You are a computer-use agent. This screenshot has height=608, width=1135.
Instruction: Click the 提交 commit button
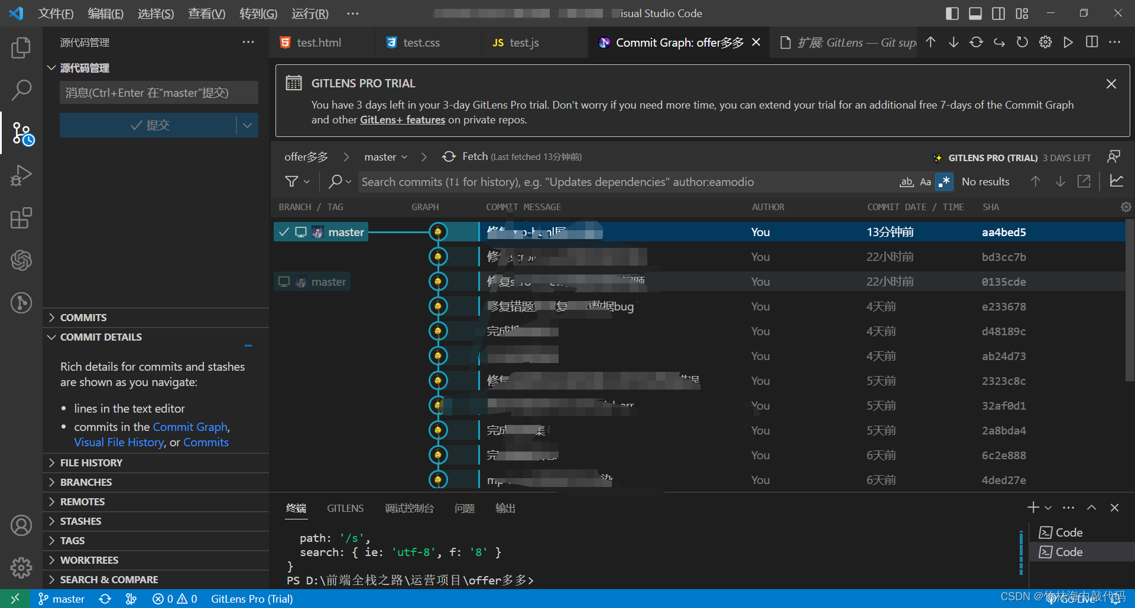[x=148, y=125]
